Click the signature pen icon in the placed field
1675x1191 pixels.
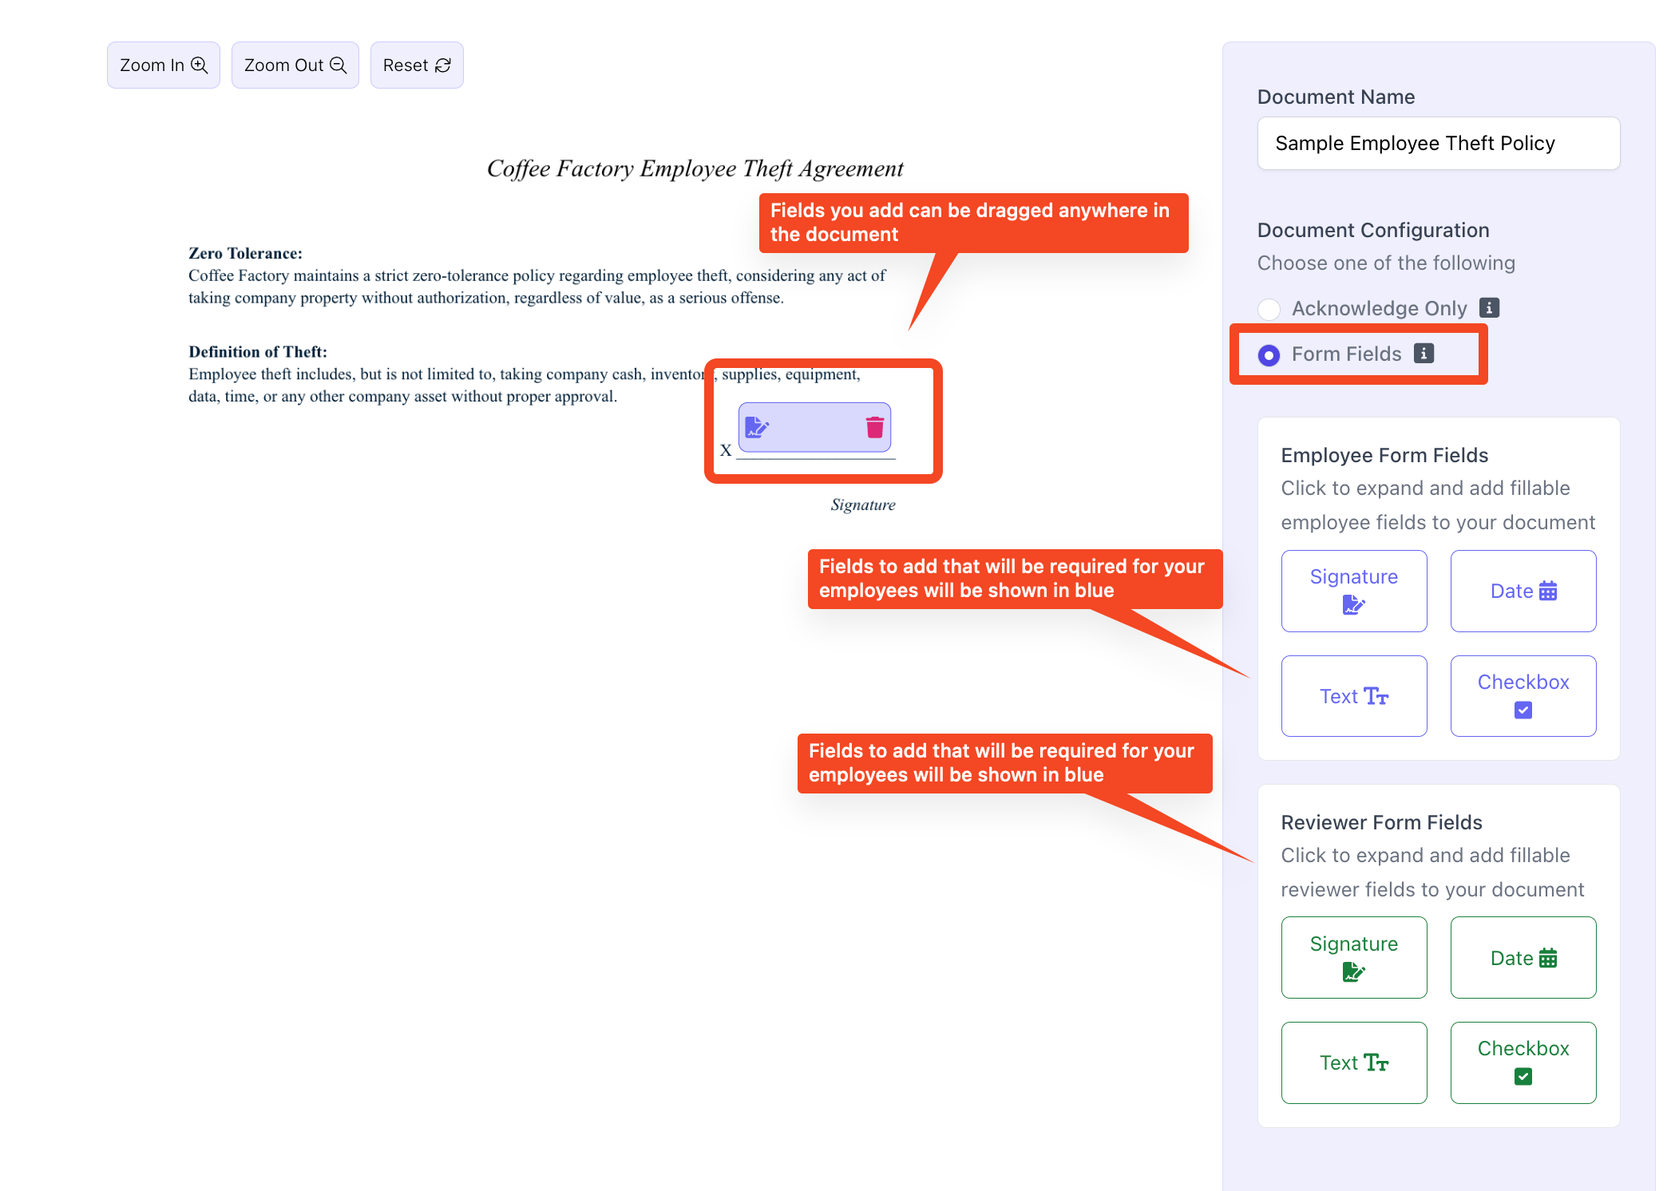point(756,428)
